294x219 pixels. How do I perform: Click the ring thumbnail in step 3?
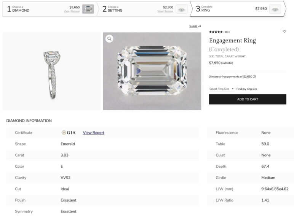275,9
